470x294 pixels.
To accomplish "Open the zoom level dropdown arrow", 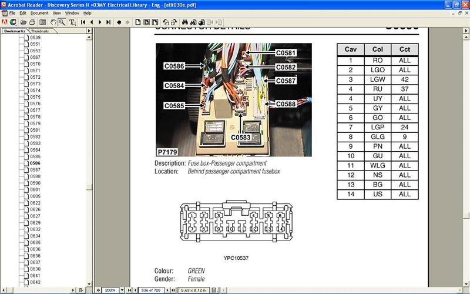I will click(122, 290).
